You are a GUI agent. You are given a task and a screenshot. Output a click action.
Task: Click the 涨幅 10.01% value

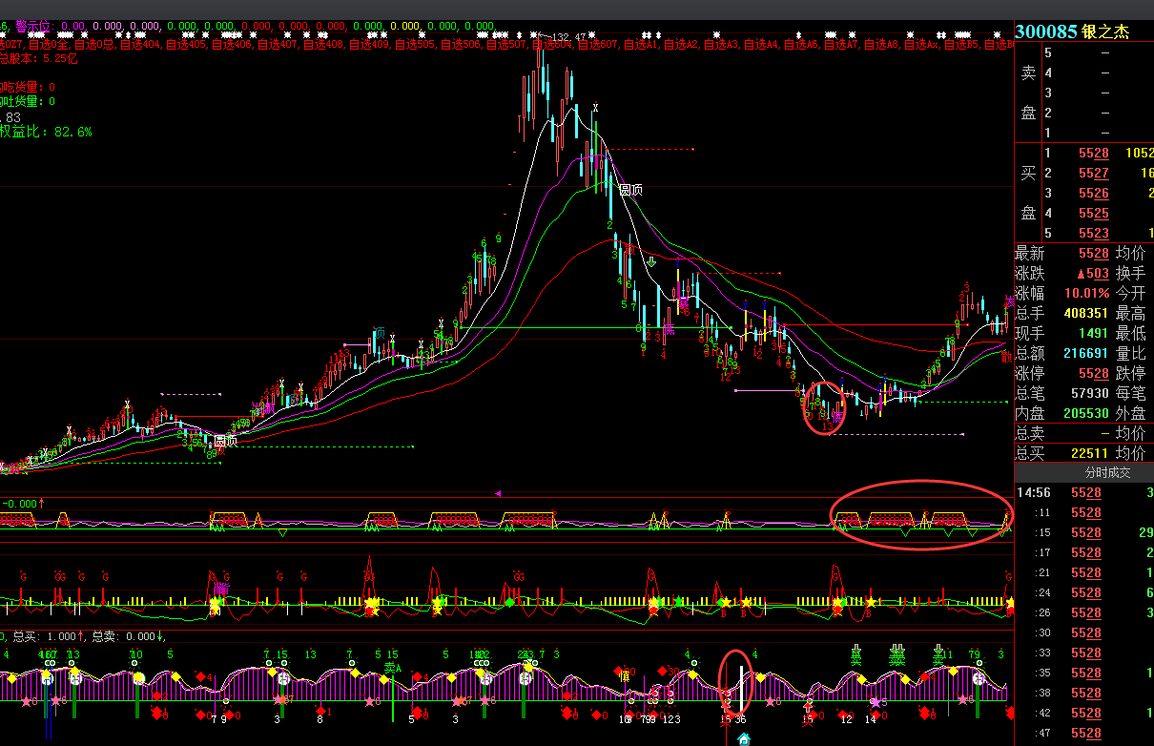pyautogui.click(x=1087, y=294)
